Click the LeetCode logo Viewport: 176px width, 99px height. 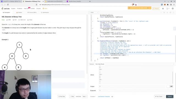(5, 9)
